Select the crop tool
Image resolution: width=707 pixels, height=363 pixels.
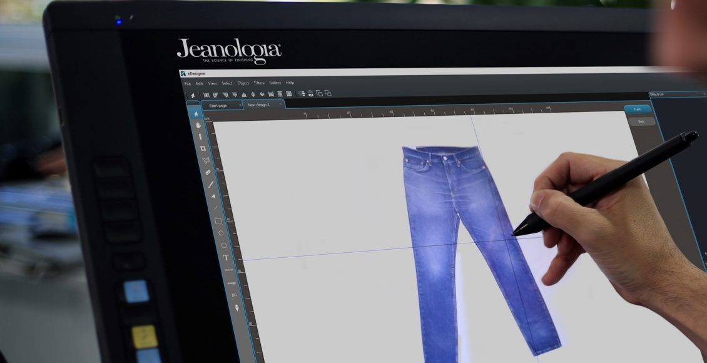pos(203,148)
